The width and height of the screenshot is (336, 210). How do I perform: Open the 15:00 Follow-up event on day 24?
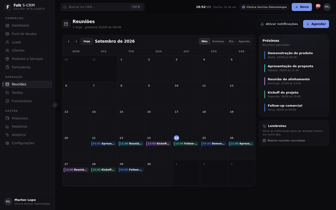[186, 144]
